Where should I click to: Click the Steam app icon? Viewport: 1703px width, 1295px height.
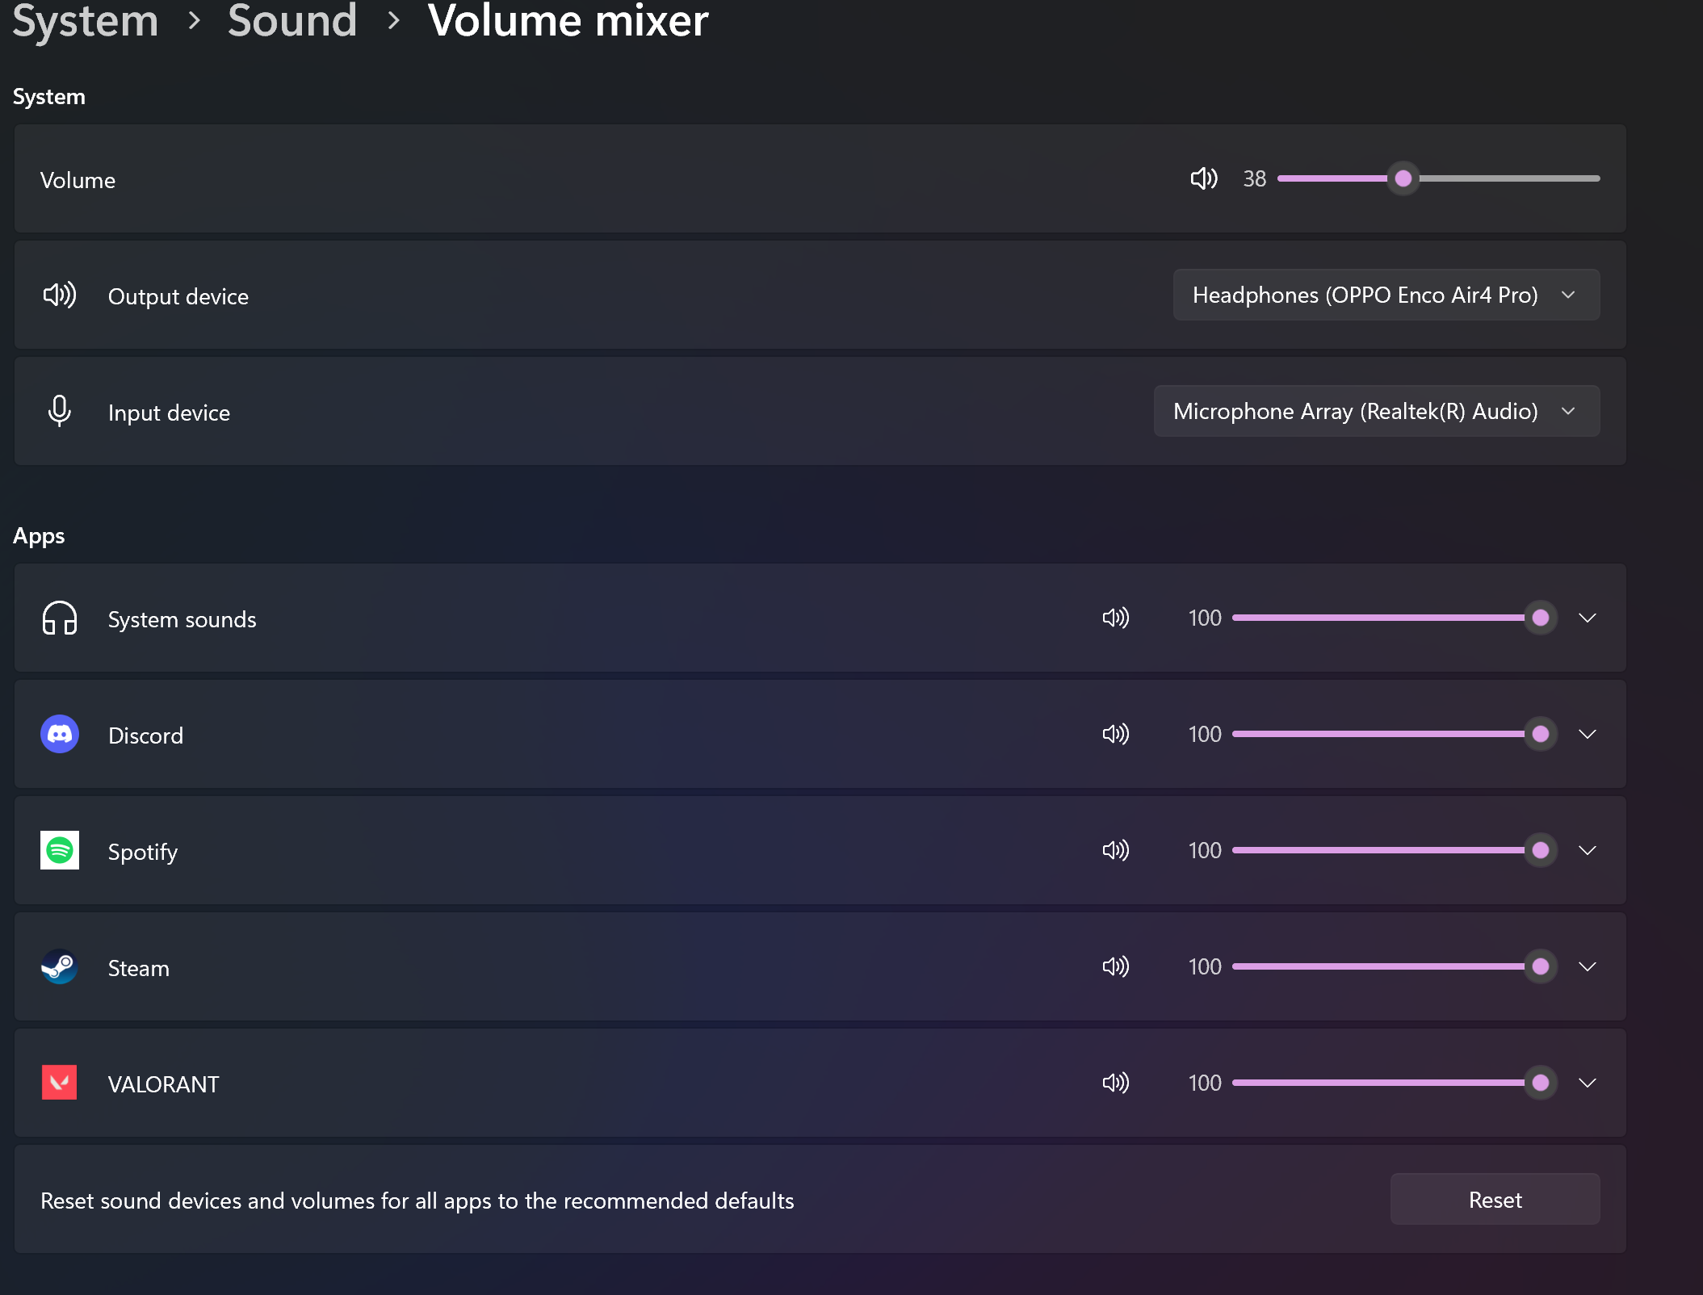[x=60, y=966]
